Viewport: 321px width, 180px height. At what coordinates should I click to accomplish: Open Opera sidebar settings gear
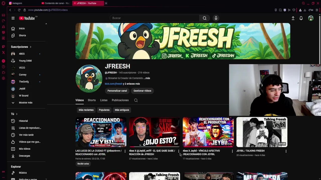3,78
